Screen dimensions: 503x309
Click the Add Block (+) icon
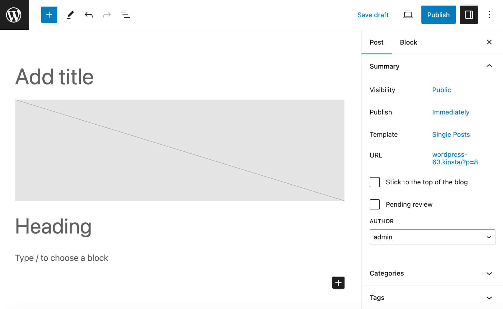point(49,15)
